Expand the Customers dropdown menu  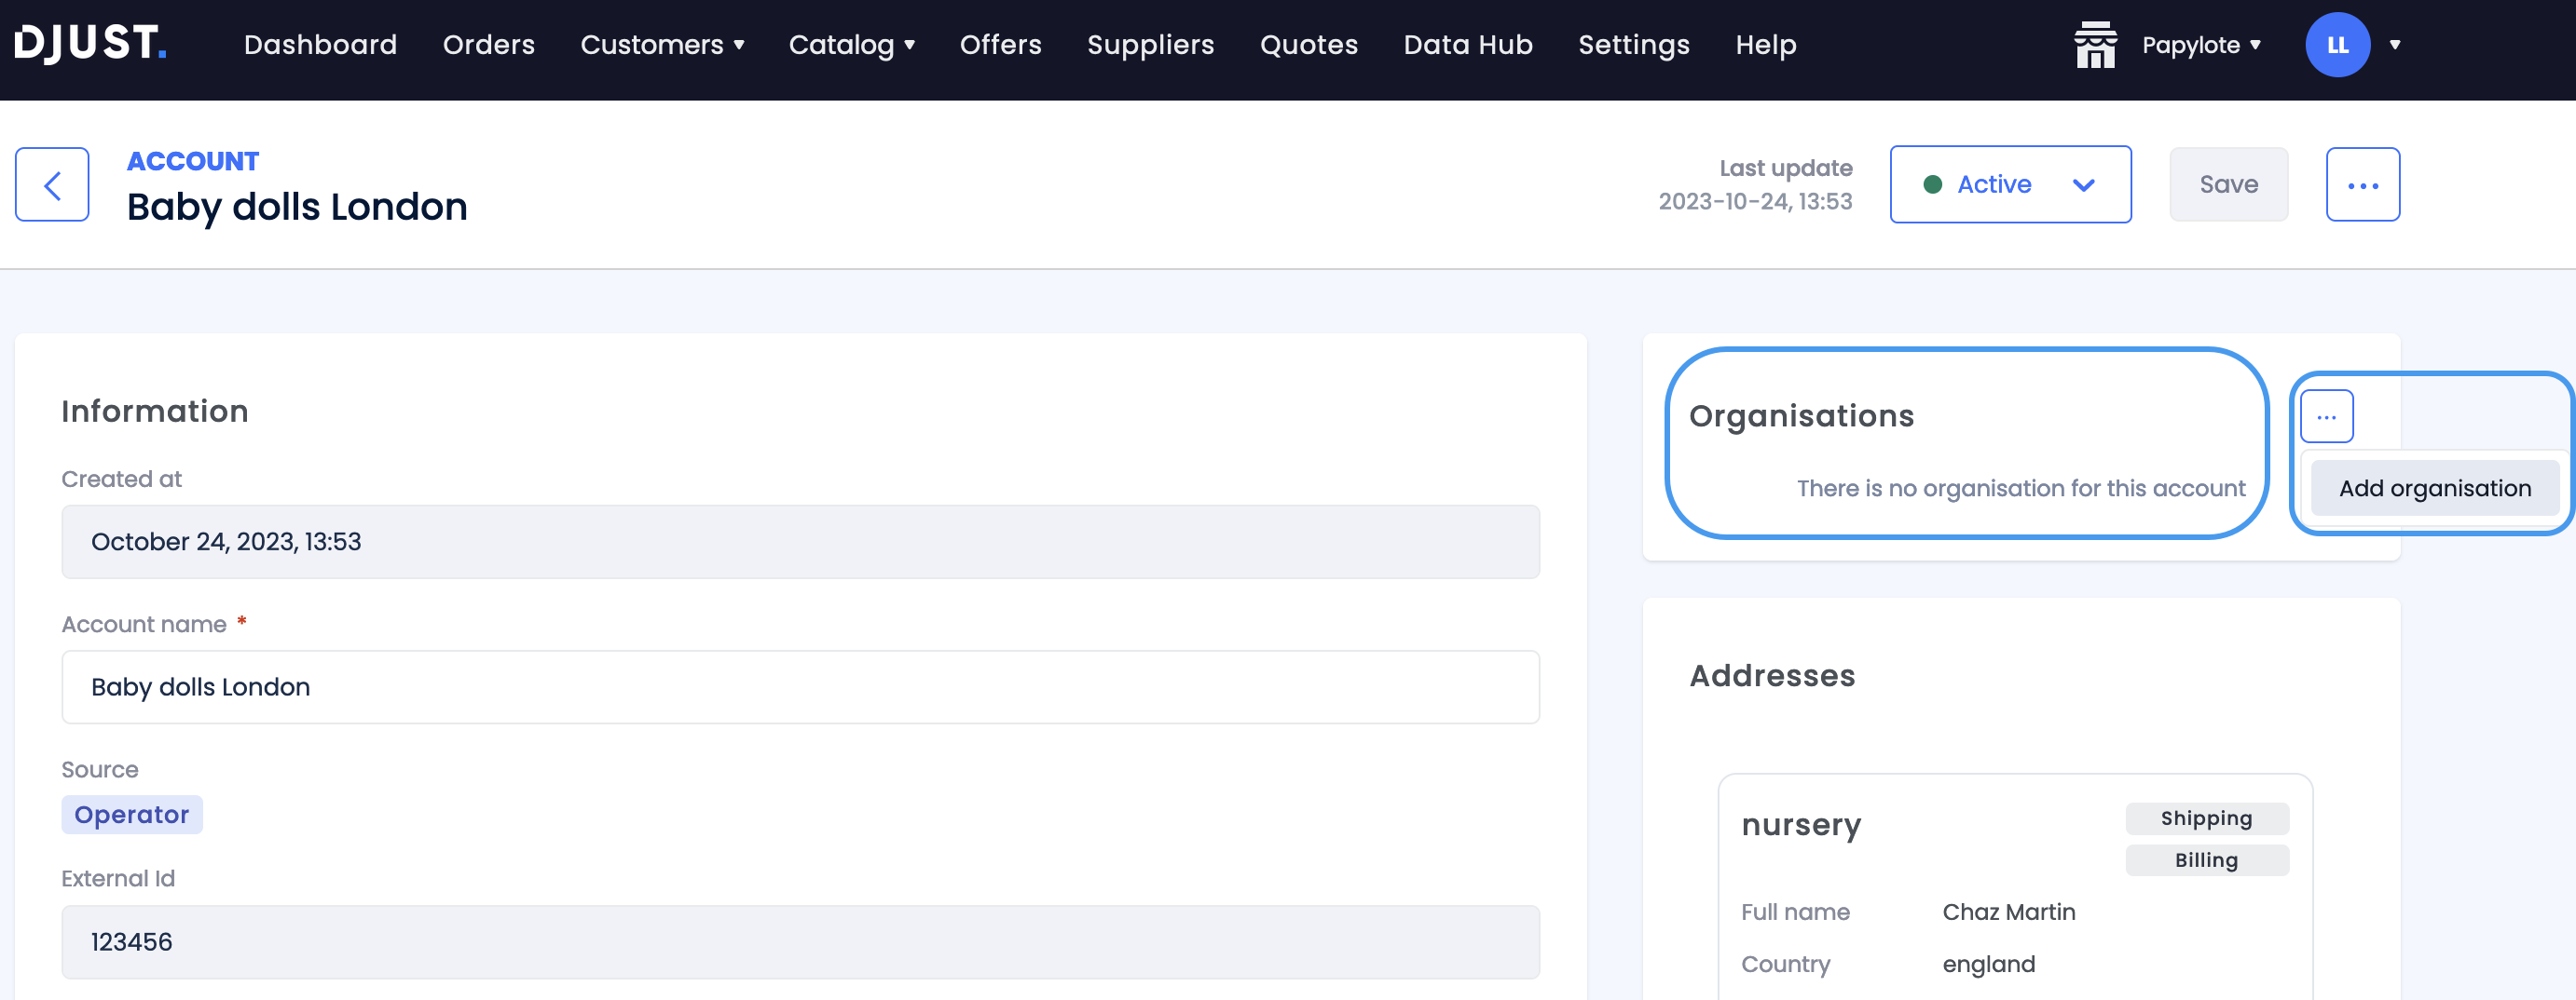[x=662, y=44]
